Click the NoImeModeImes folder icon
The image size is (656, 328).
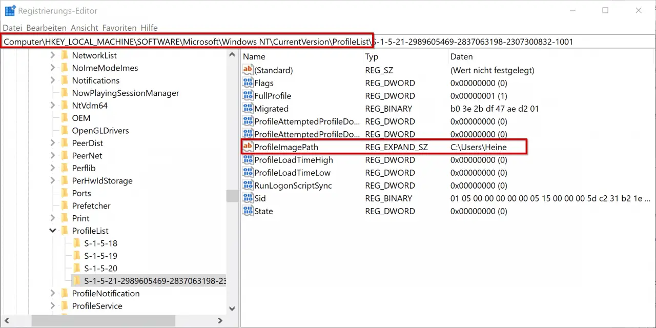pyautogui.click(x=65, y=68)
